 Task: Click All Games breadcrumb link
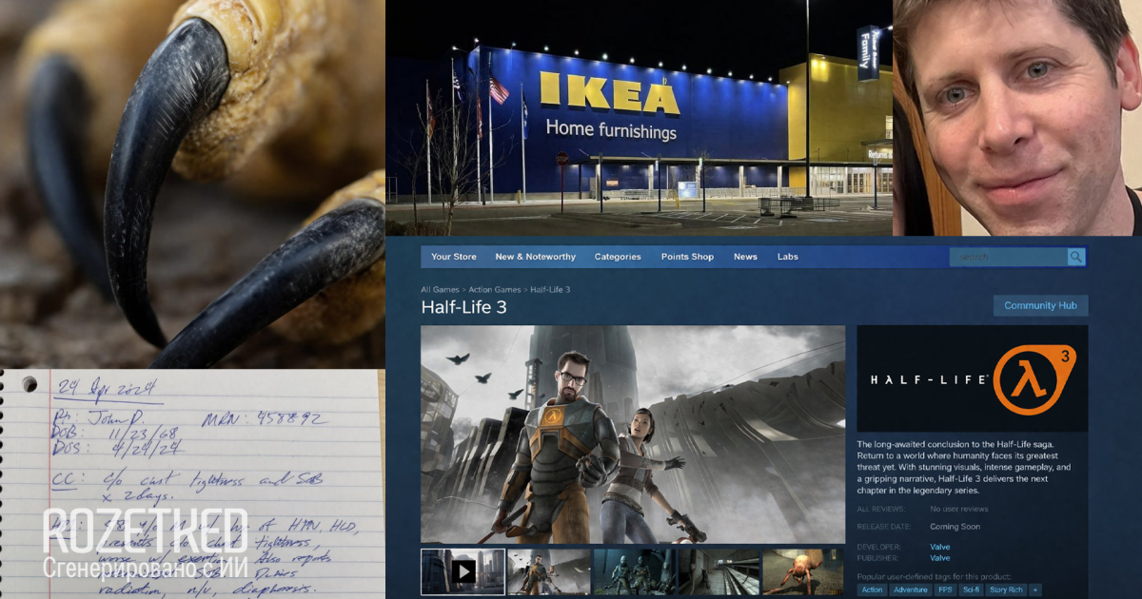point(441,289)
